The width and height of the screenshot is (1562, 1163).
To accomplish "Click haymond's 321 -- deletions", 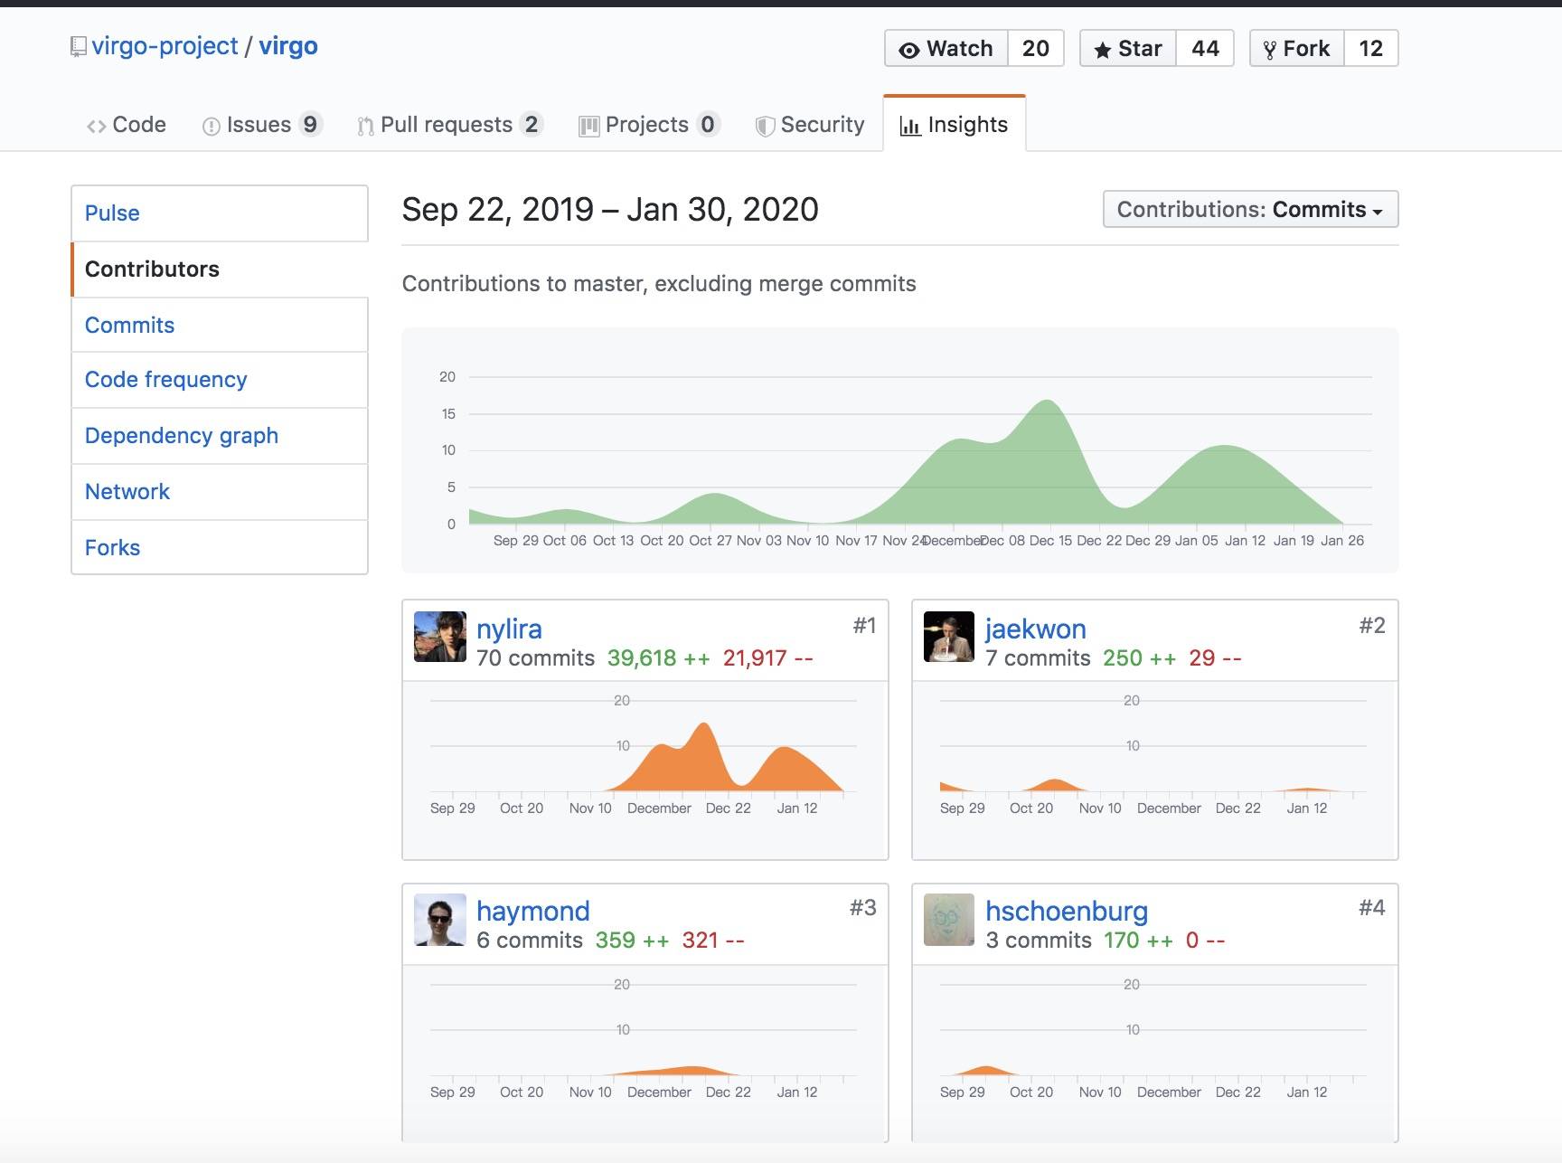I will [714, 941].
